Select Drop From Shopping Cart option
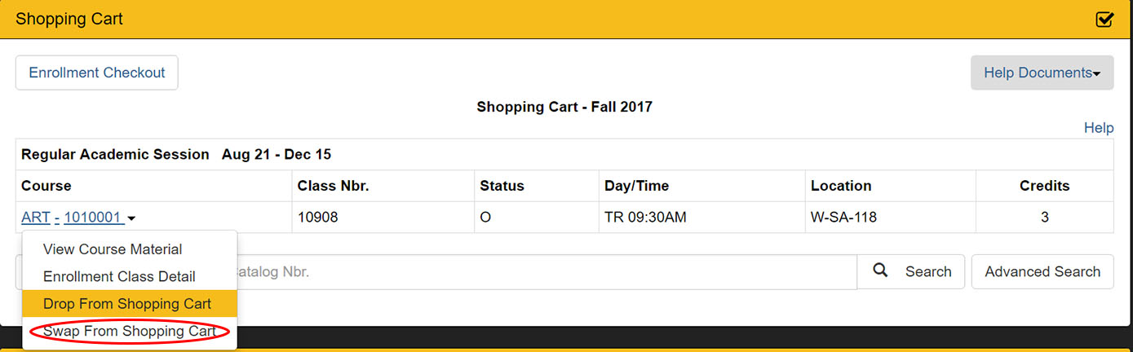The width and height of the screenshot is (1133, 352). point(127,304)
